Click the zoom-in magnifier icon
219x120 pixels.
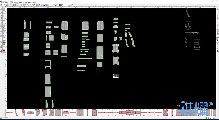pos(26,5)
